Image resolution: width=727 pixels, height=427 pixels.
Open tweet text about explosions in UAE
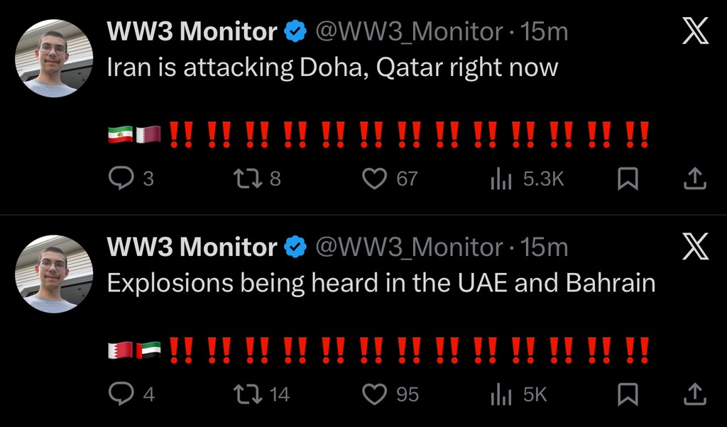click(x=381, y=283)
